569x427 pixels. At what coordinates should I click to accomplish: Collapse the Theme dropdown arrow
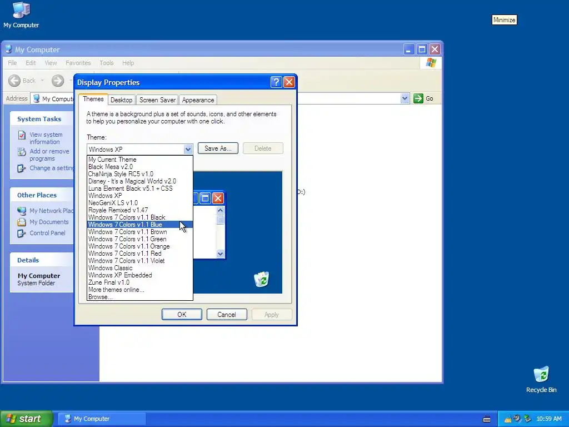click(x=188, y=149)
